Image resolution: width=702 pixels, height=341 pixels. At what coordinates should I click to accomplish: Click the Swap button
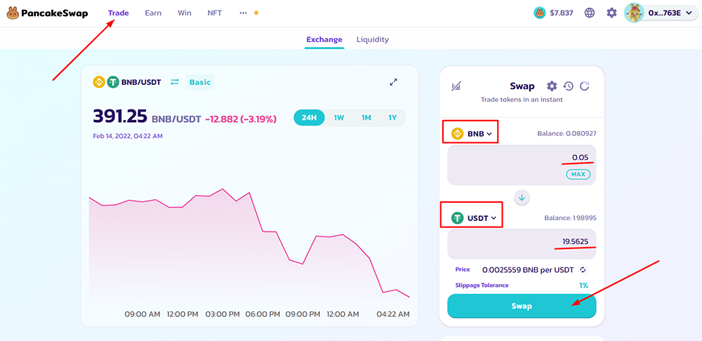point(522,306)
